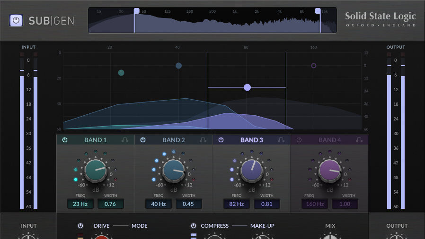The height and width of the screenshot is (239, 425).
Task: Click Band 2 frequency field 40 Hz
Action: pos(158,204)
